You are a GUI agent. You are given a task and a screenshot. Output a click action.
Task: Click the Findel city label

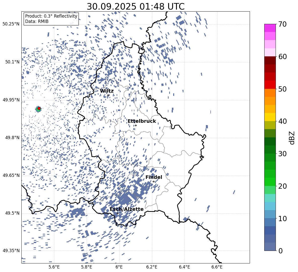[x=154, y=177]
